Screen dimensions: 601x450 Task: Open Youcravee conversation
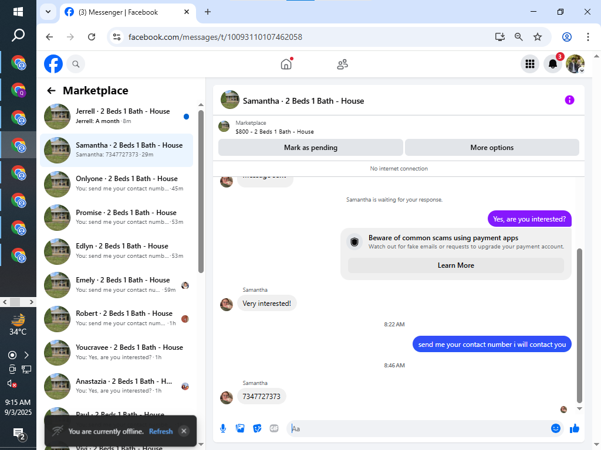tap(117, 352)
